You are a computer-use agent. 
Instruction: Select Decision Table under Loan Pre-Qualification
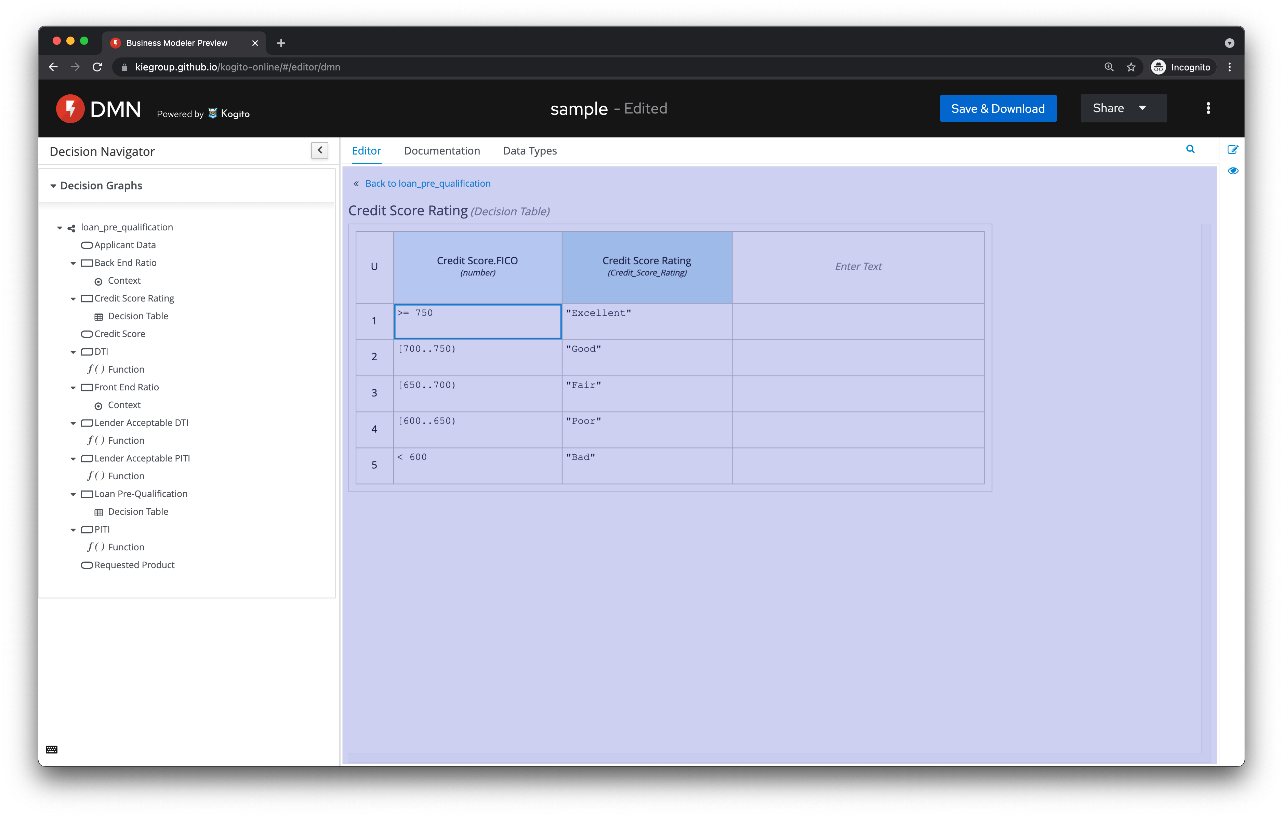[138, 511]
